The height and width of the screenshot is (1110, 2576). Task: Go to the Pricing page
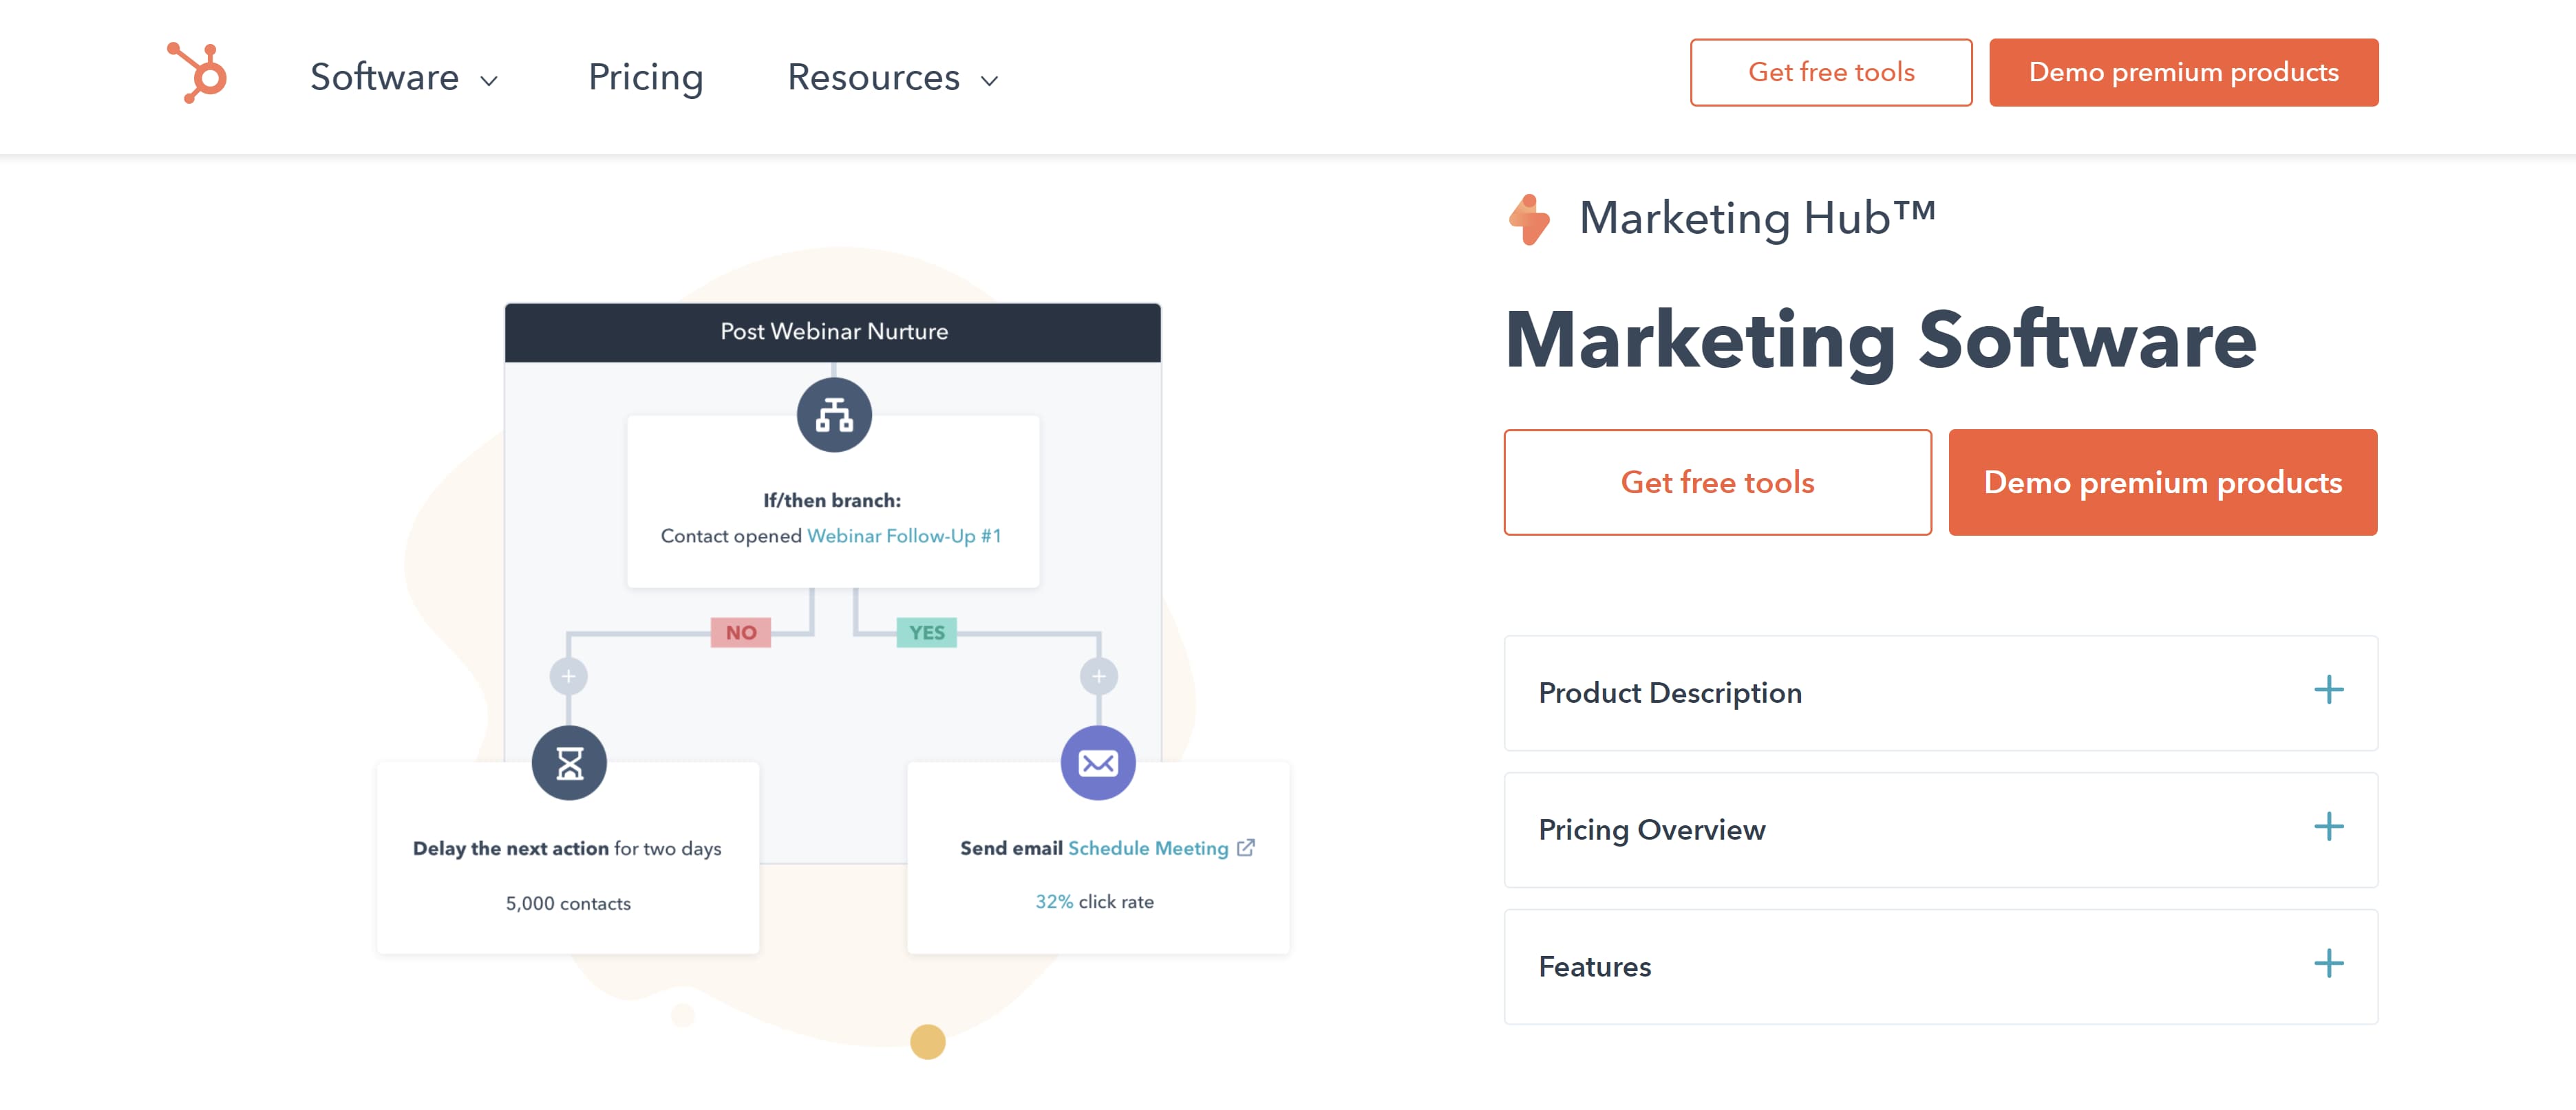coord(645,78)
